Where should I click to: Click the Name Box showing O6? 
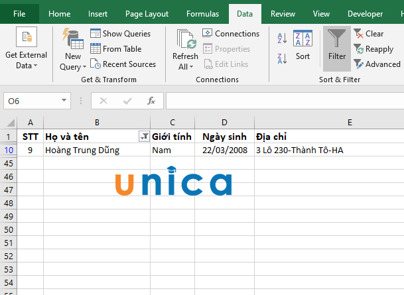click(31, 101)
